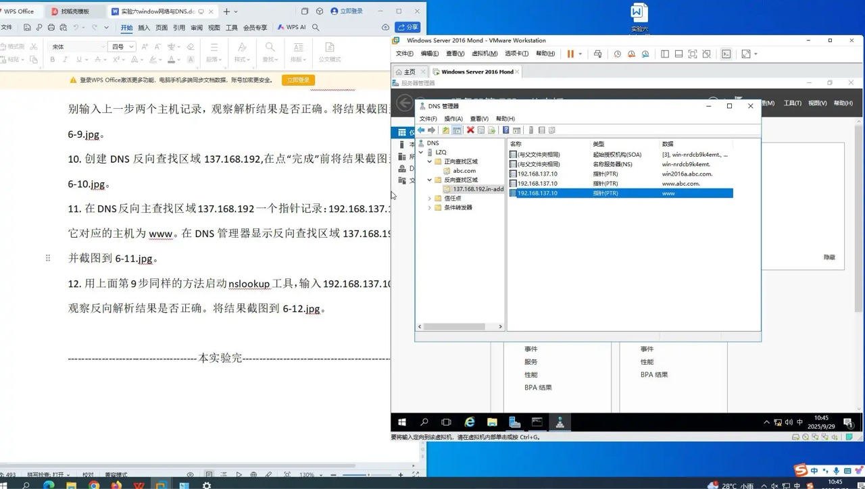The height and width of the screenshot is (489, 865).
Task: Open the VMware 虚拟机(M) menu
Action: [485, 54]
